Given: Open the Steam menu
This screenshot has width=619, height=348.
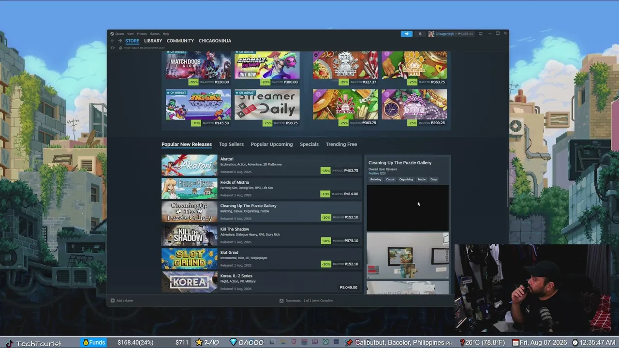Looking at the screenshot, I should (119, 34).
